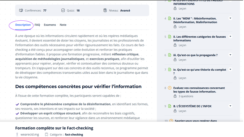Screen dimensions: 244x137
Task: Open 'Les différentes catégories de fausses informations'
Action: click(x=199, y=39)
